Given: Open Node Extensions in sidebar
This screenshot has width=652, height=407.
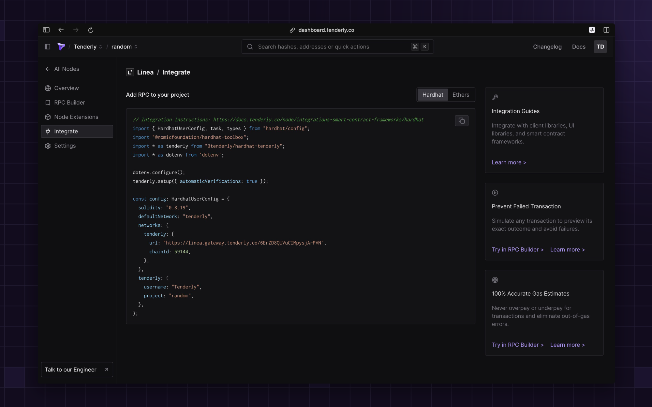Looking at the screenshot, I should pos(76,117).
